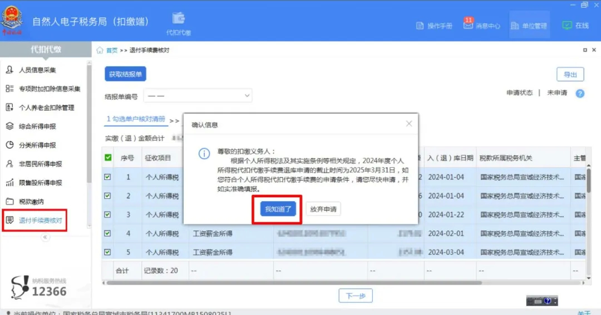Click 工资薪金所得 in row 4
Viewport: 601px width, 315px height.
pos(213,233)
